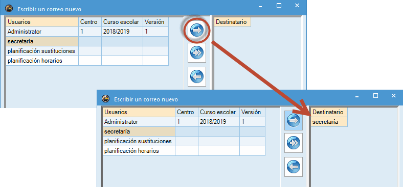This screenshot has width=403, height=187.
Task: Click Usuarios column header in lower window
Action: [x=139, y=112]
